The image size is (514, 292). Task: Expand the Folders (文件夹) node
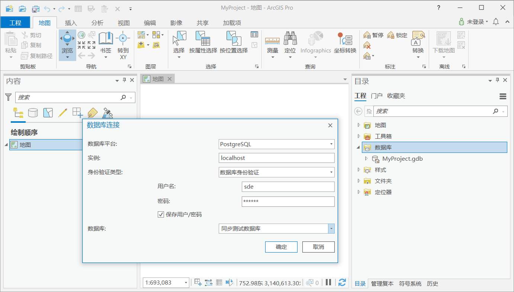pos(359,181)
